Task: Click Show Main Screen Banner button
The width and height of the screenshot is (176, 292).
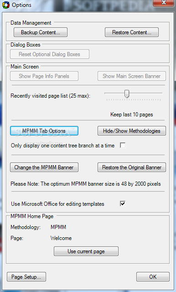Action: (x=132, y=76)
